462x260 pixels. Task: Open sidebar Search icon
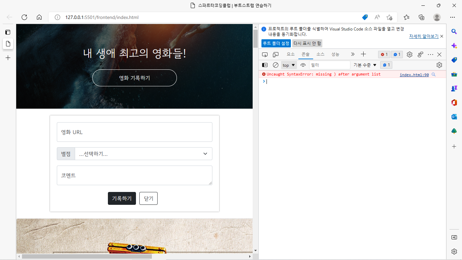pos(454,31)
